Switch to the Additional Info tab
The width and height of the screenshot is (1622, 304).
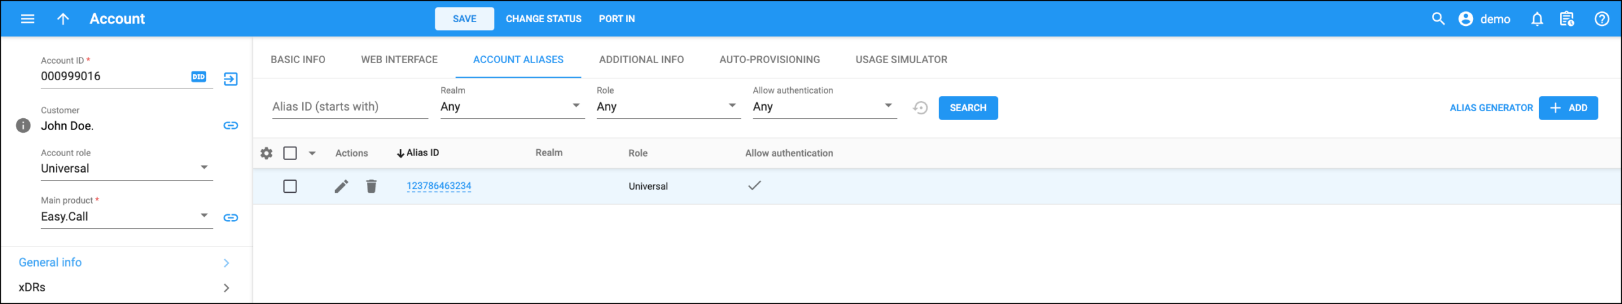(x=641, y=59)
